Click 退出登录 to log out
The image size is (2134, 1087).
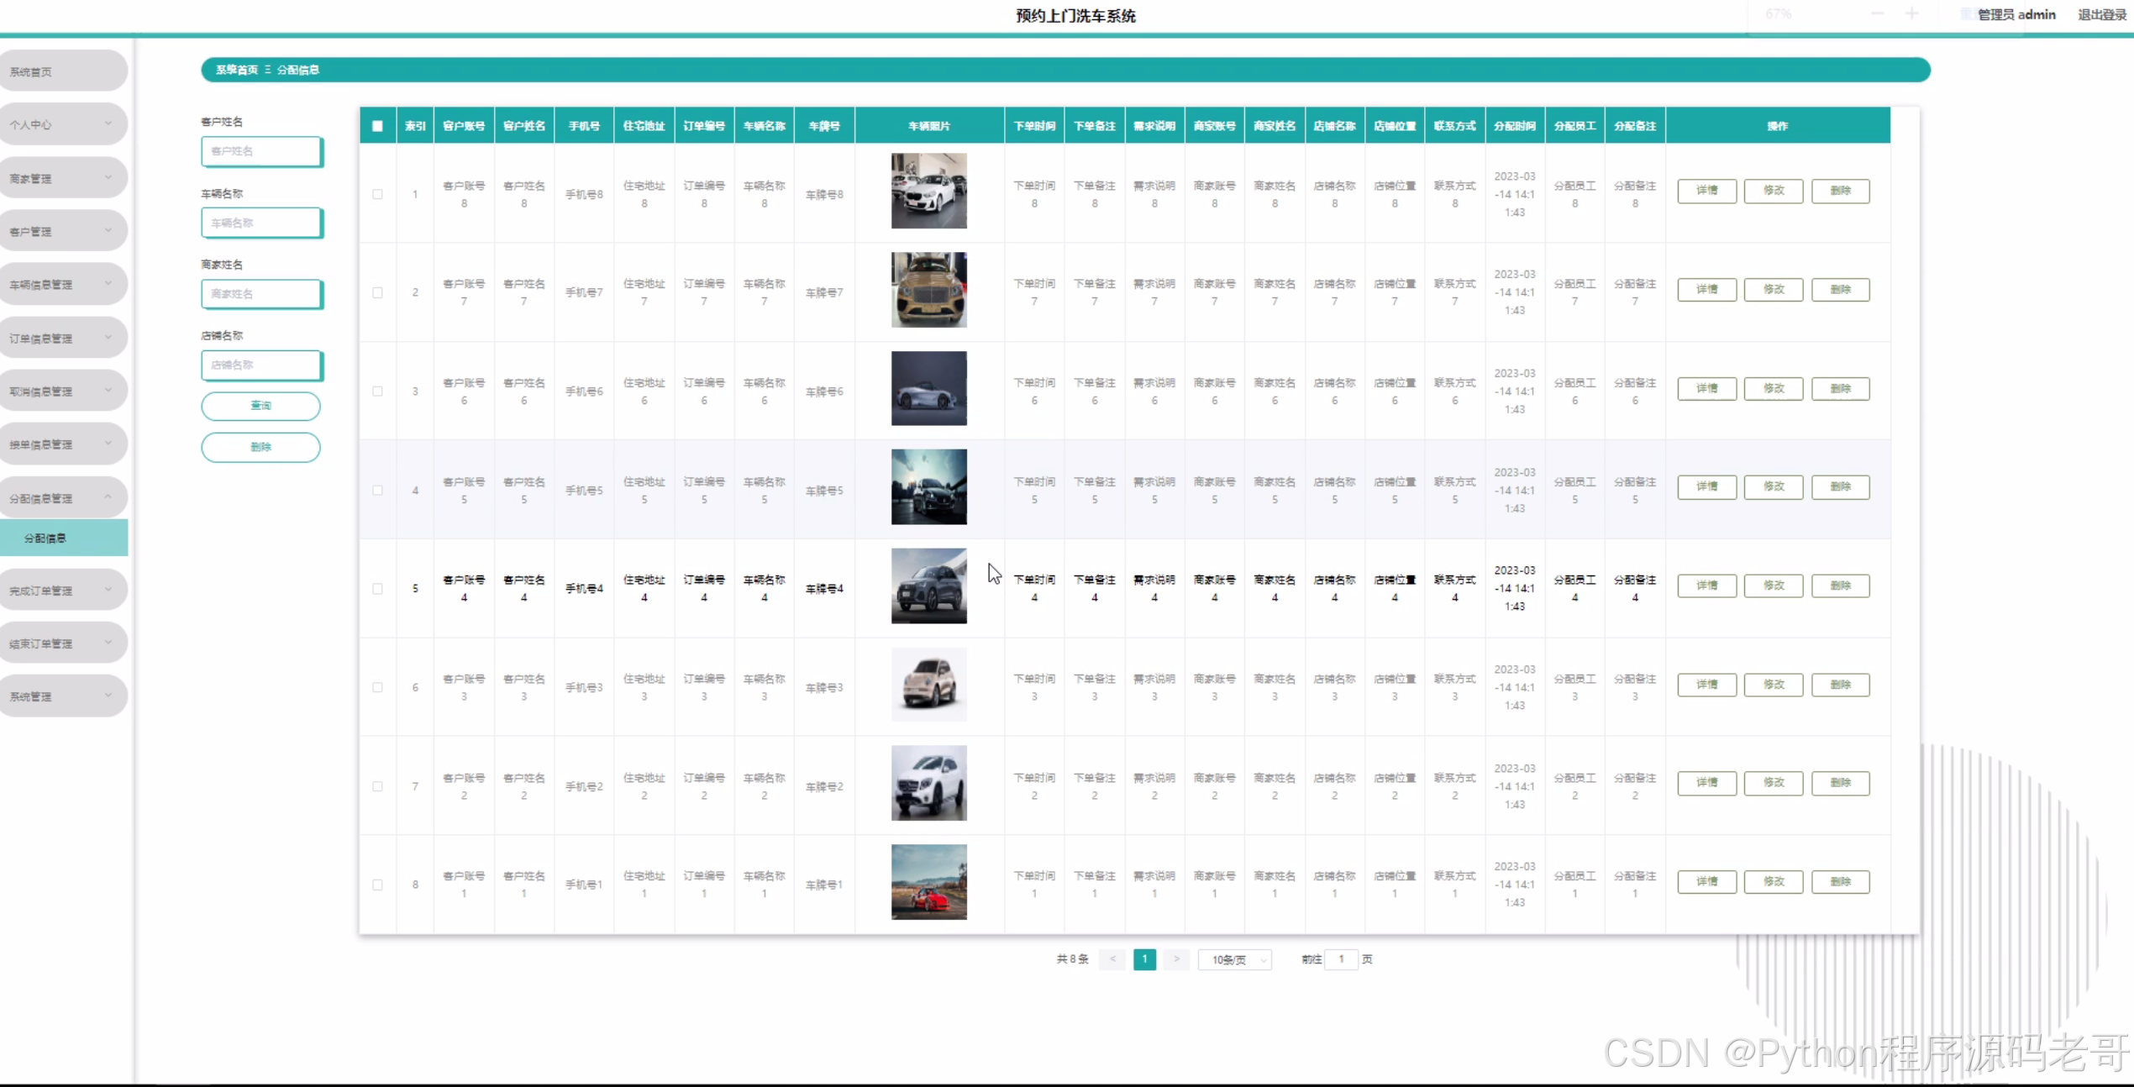pos(2101,14)
